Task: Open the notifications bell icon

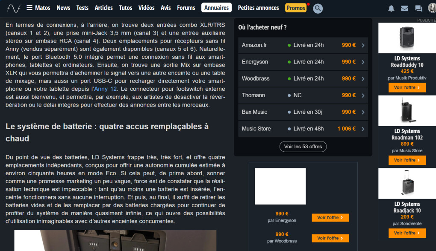Action: (391, 9)
